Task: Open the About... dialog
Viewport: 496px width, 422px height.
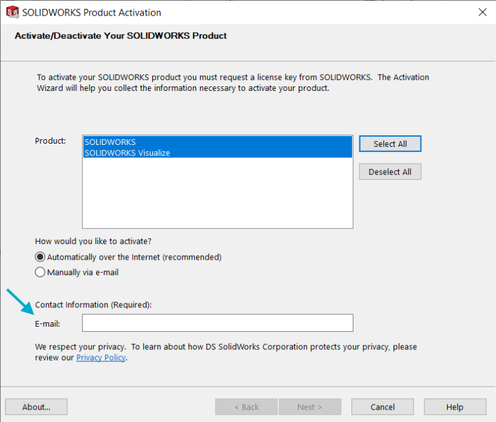Action: (36, 407)
